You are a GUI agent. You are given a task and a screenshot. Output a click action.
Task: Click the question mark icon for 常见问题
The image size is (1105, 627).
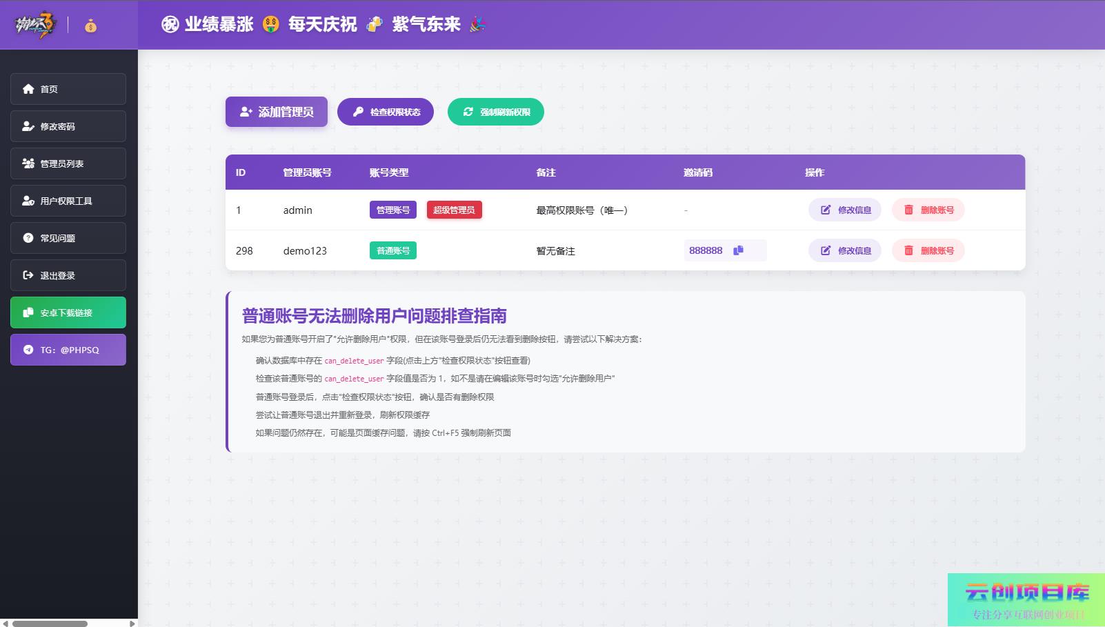pyautogui.click(x=28, y=238)
